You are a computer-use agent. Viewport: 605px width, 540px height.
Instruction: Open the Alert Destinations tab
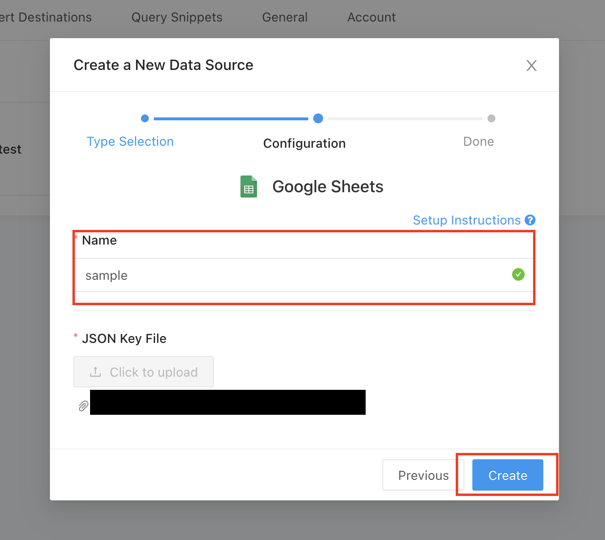tap(46, 17)
